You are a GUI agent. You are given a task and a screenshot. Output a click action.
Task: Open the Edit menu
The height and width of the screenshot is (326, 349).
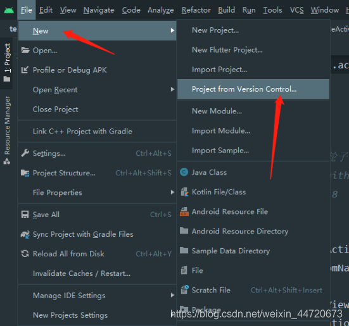(x=46, y=10)
